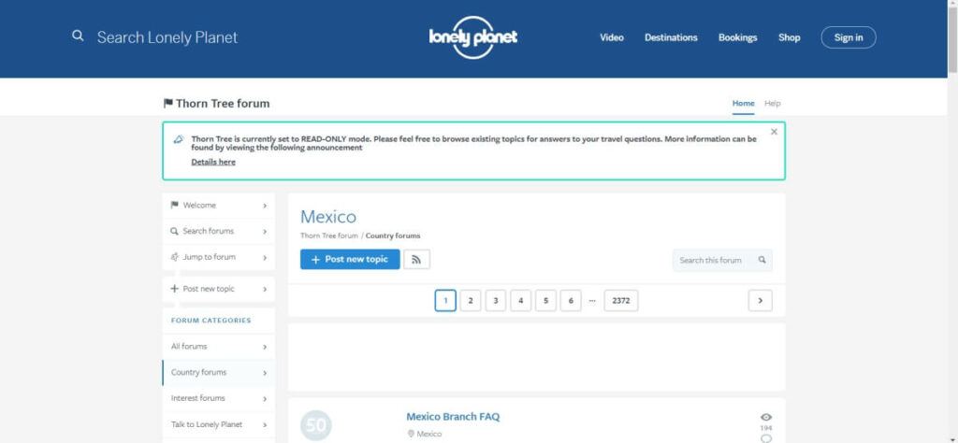Go to page 6
Viewport: 958px width, 443px height.
[x=571, y=300]
